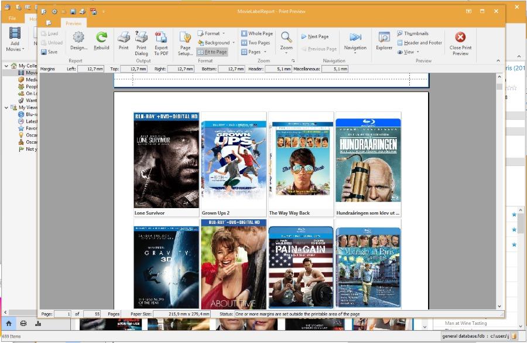
Task: Select the Favorites star tree item
Action: (x=28, y=128)
